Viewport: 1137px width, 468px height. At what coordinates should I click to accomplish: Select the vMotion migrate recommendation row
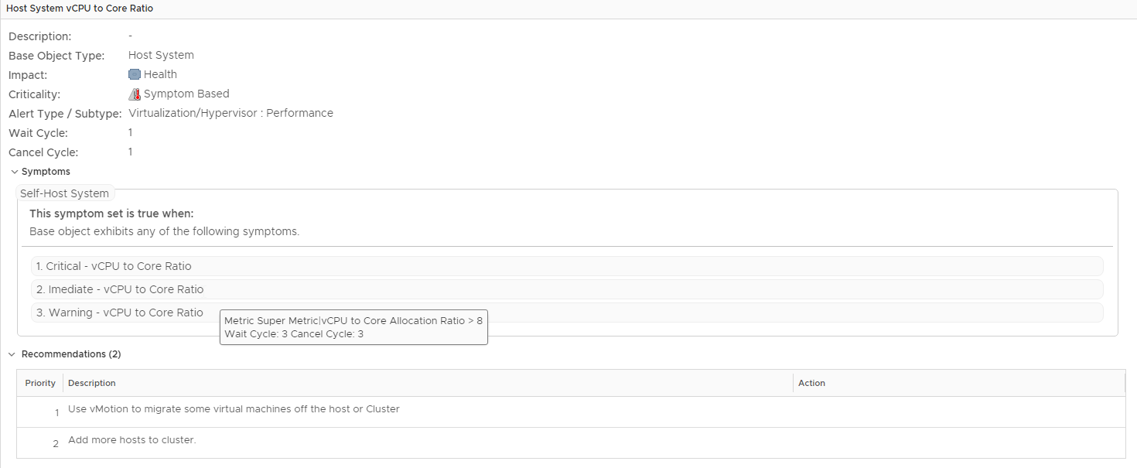[234, 409]
